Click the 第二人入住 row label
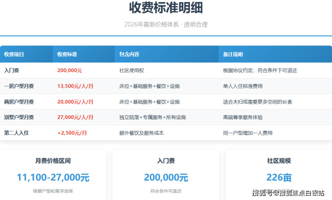The image size is (332, 200). pos(16,133)
